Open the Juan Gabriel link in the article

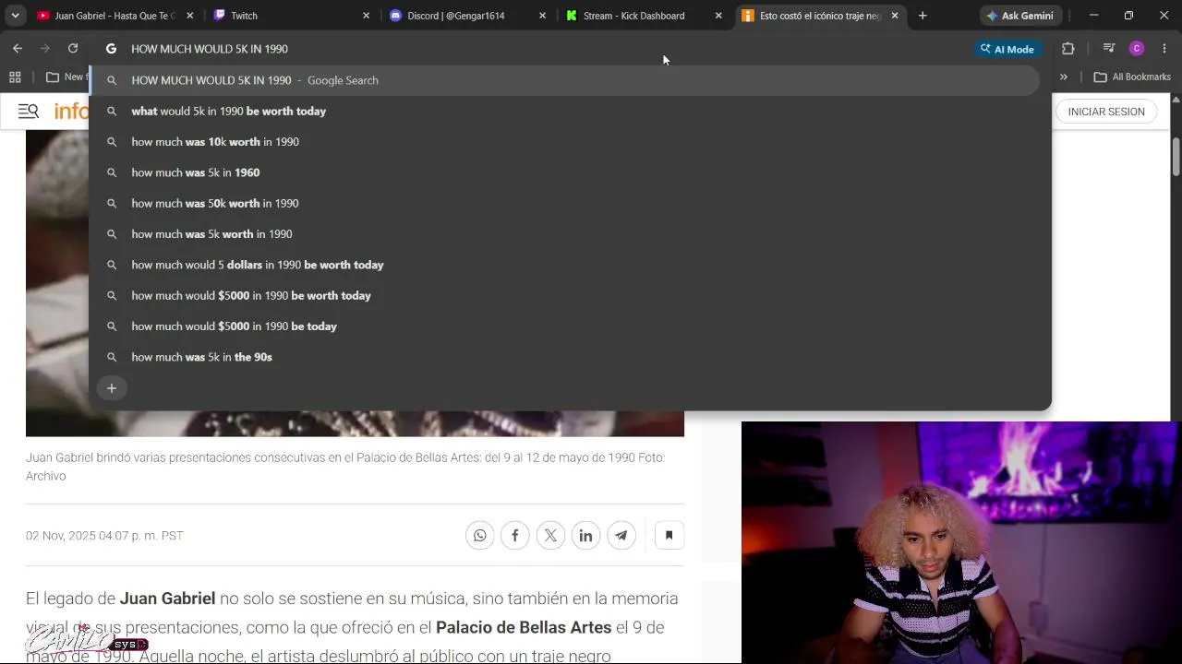point(167,599)
